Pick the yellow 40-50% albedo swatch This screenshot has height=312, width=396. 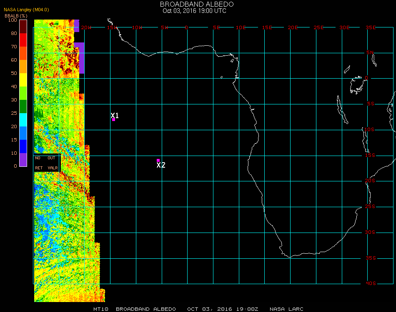point(23,80)
